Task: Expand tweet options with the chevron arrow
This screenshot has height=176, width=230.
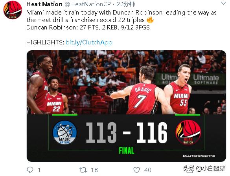Action: coord(224,4)
